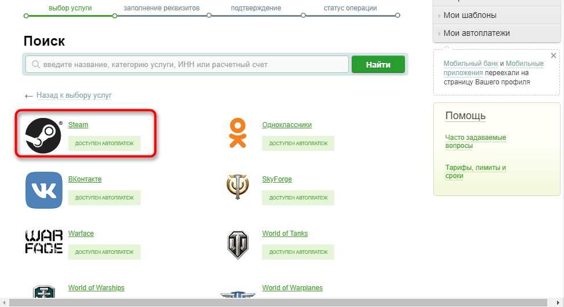This screenshot has height=307, width=564.
Task: Open the SkyForge service link
Action: point(277,179)
